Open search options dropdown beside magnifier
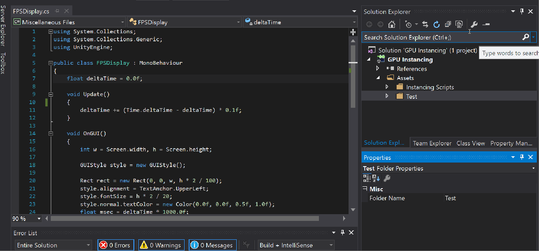539x251 pixels. coord(533,37)
